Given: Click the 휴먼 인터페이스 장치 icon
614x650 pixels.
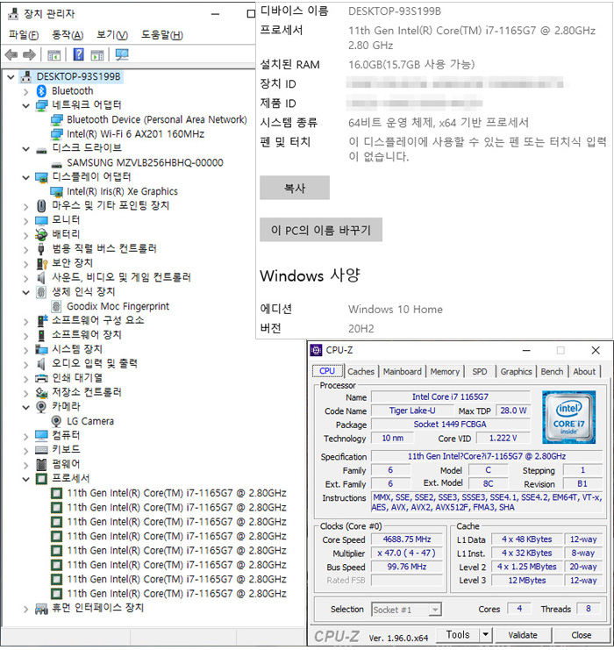Looking at the screenshot, I should coord(41,609).
